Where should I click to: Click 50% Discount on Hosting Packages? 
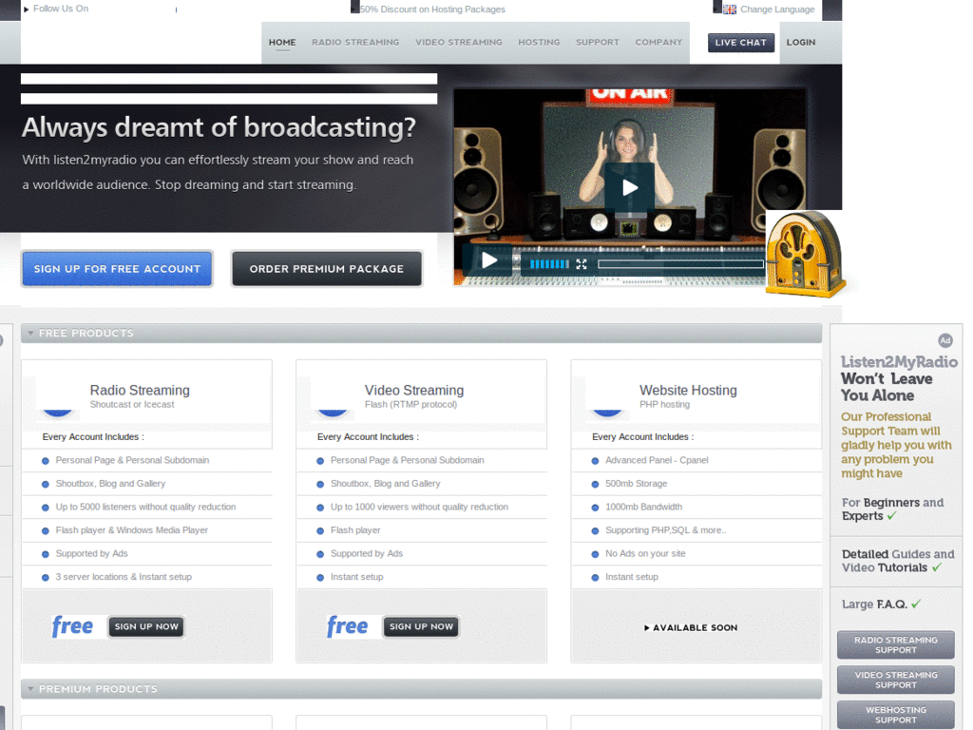point(432,10)
